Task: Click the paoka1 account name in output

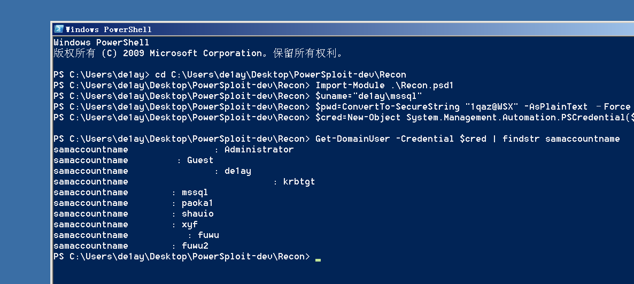Action: (x=197, y=203)
